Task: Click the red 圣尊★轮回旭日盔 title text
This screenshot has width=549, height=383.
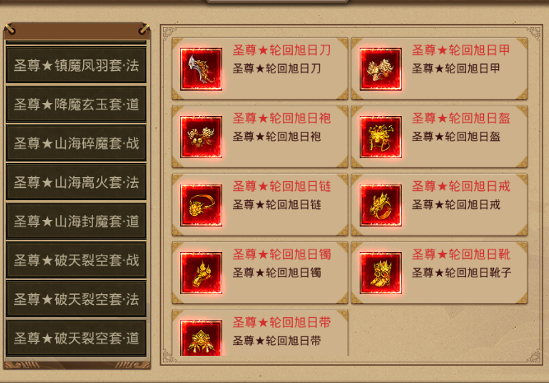Action: tap(461, 119)
